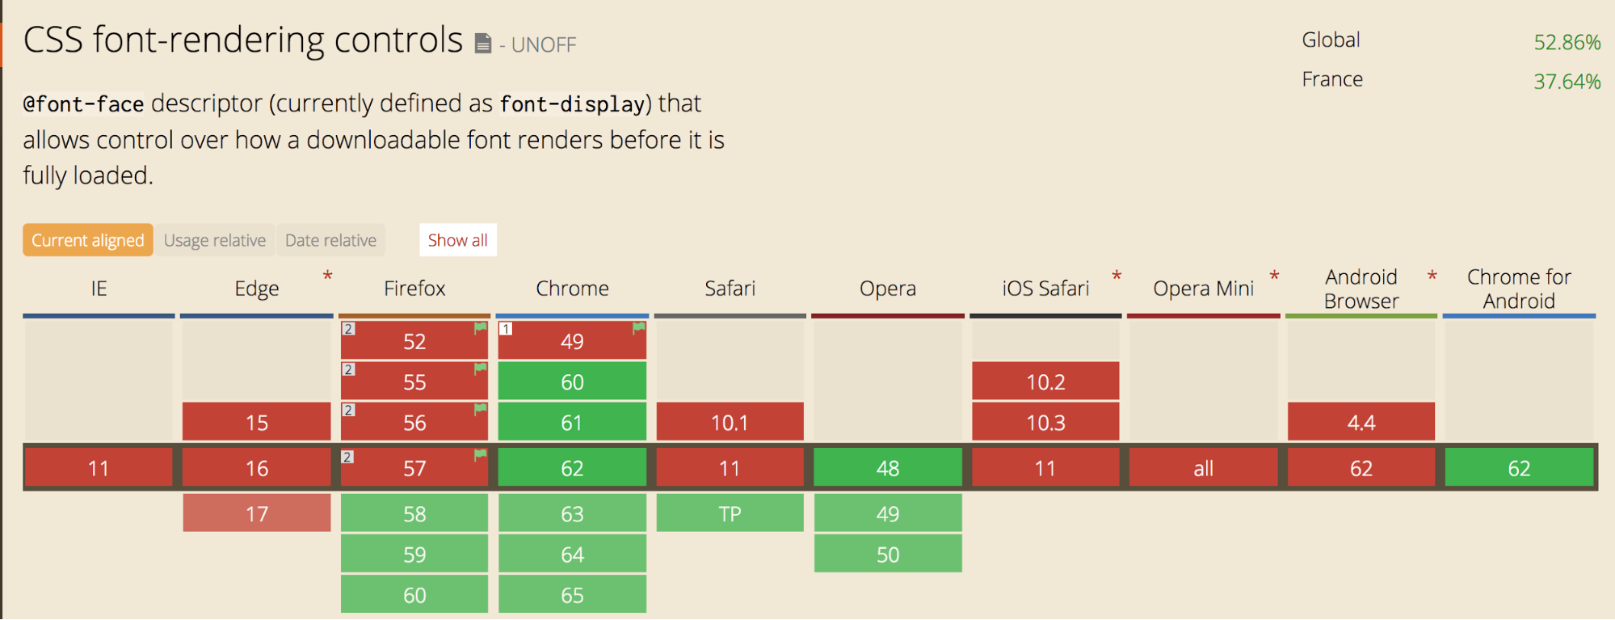The height and width of the screenshot is (620, 1615).
Task: Select the Opera Mini all cell
Action: click(1203, 467)
